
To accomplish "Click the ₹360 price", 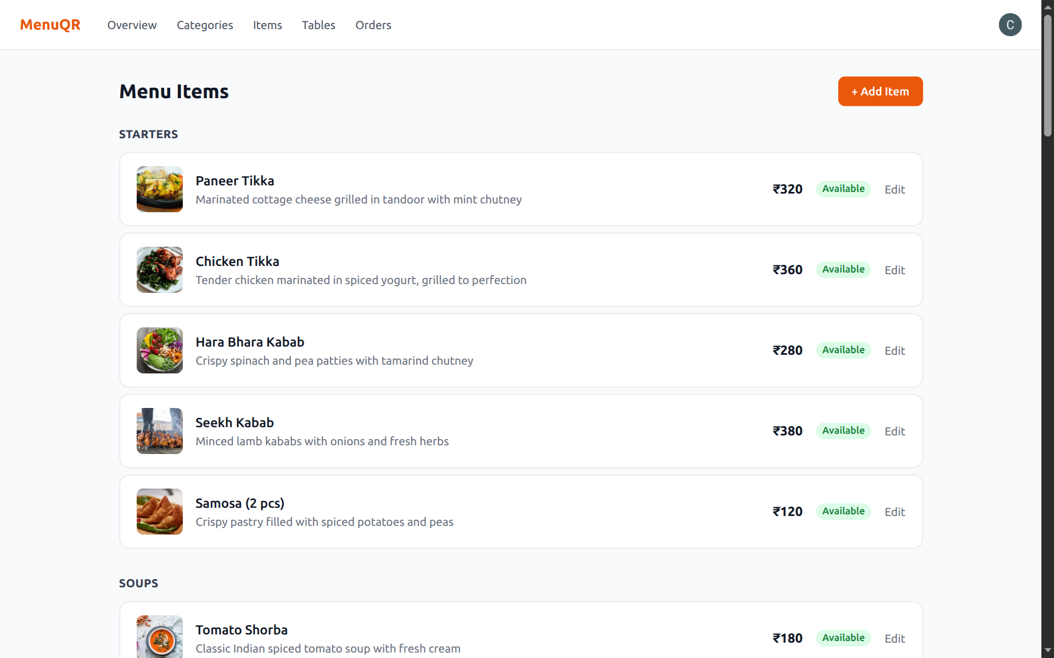I will pos(787,270).
